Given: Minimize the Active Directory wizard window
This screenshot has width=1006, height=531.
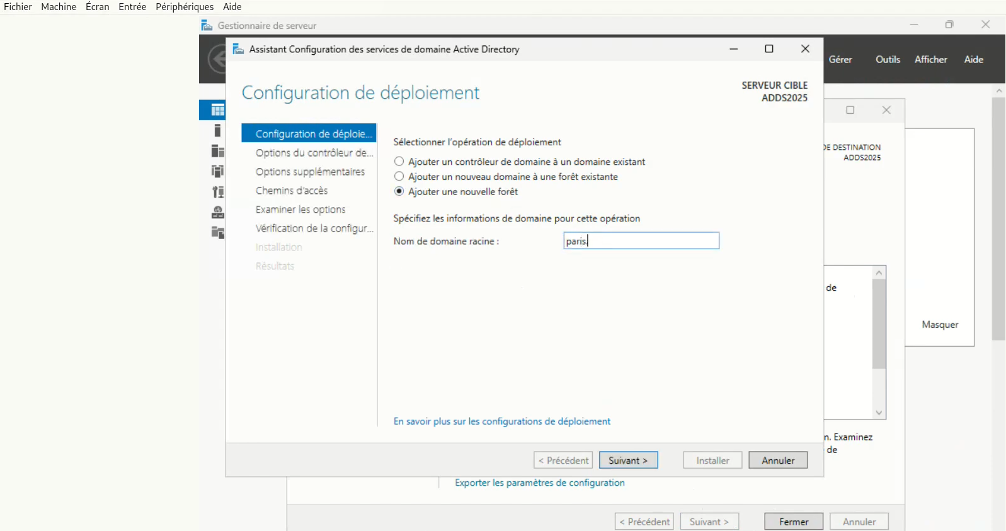Looking at the screenshot, I should point(734,49).
